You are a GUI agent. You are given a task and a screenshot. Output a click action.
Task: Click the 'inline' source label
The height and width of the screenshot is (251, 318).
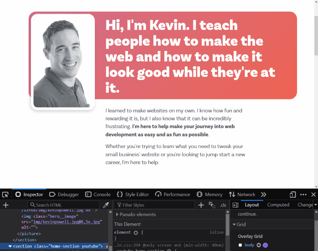[216, 232]
